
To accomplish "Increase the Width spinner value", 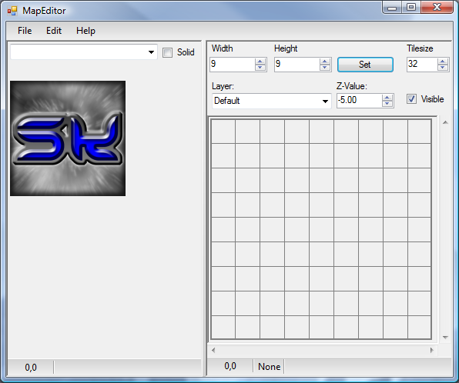I will 260,62.
